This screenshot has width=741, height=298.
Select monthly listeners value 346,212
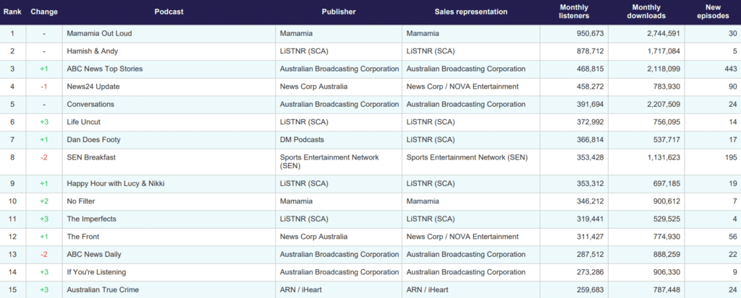point(590,201)
